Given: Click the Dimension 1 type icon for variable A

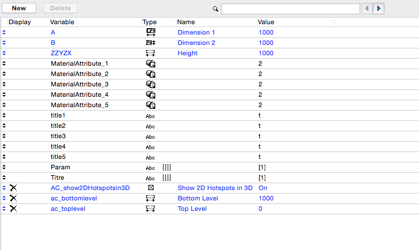Looking at the screenshot, I should (x=151, y=32).
